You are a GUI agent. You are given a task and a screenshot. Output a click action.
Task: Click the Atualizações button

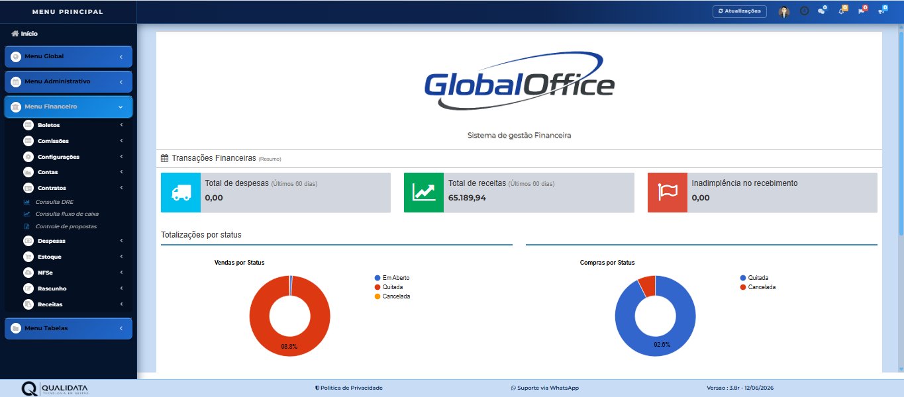coord(740,11)
